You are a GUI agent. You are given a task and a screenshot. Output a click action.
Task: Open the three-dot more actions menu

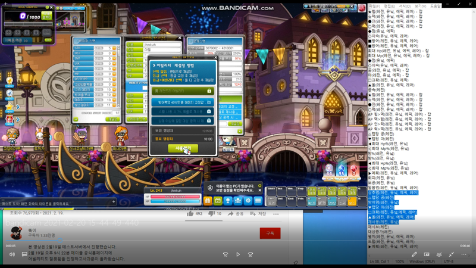pos(275,214)
